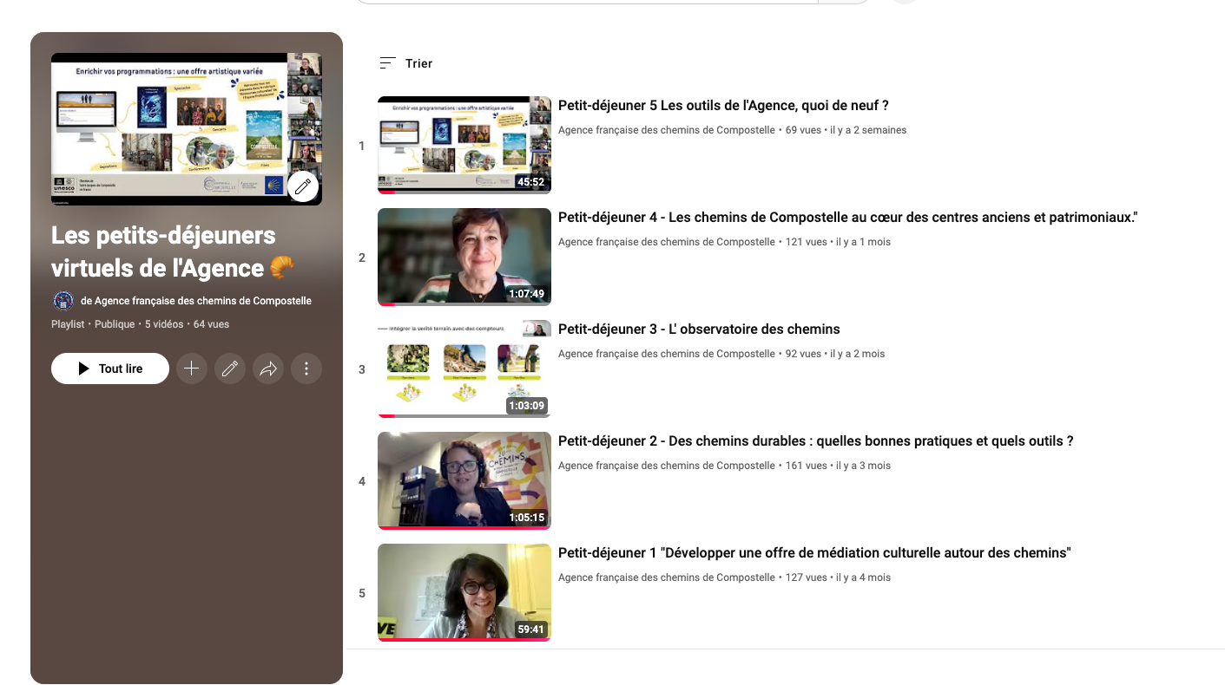1225x685 pixels.
Task: Open Petit-déjeuner 4 video thumbnail
Action: pos(464,257)
